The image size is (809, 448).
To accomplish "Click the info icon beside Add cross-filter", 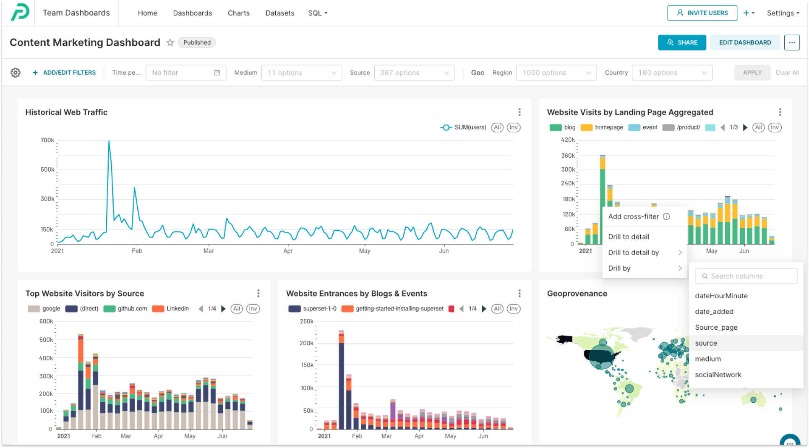I will coord(667,217).
